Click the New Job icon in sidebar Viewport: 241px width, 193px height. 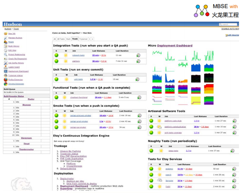pos(5,34)
